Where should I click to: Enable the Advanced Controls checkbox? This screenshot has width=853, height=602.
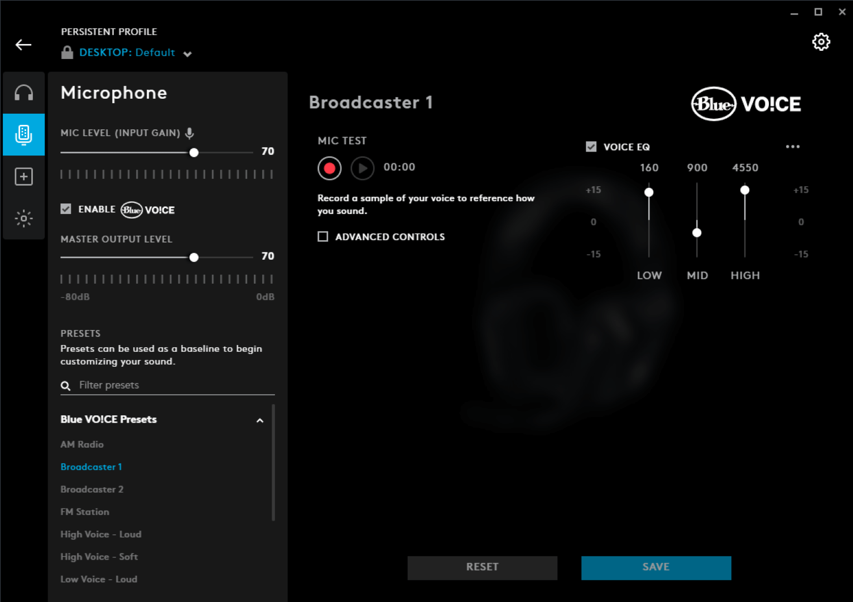(322, 236)
